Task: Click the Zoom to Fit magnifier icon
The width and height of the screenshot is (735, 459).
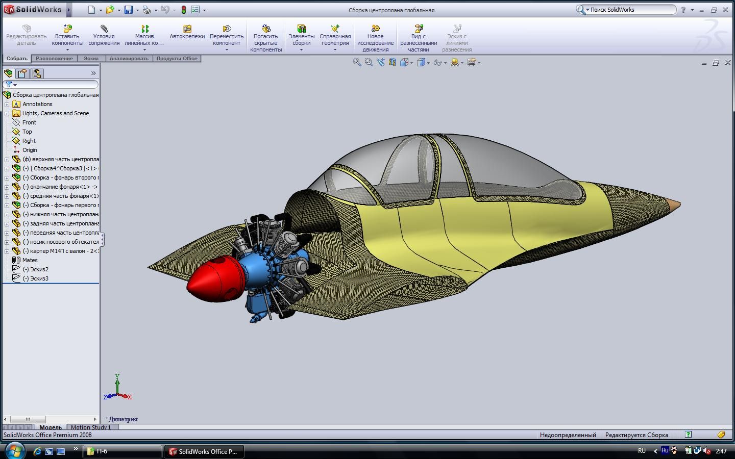Action: [357, 62]
